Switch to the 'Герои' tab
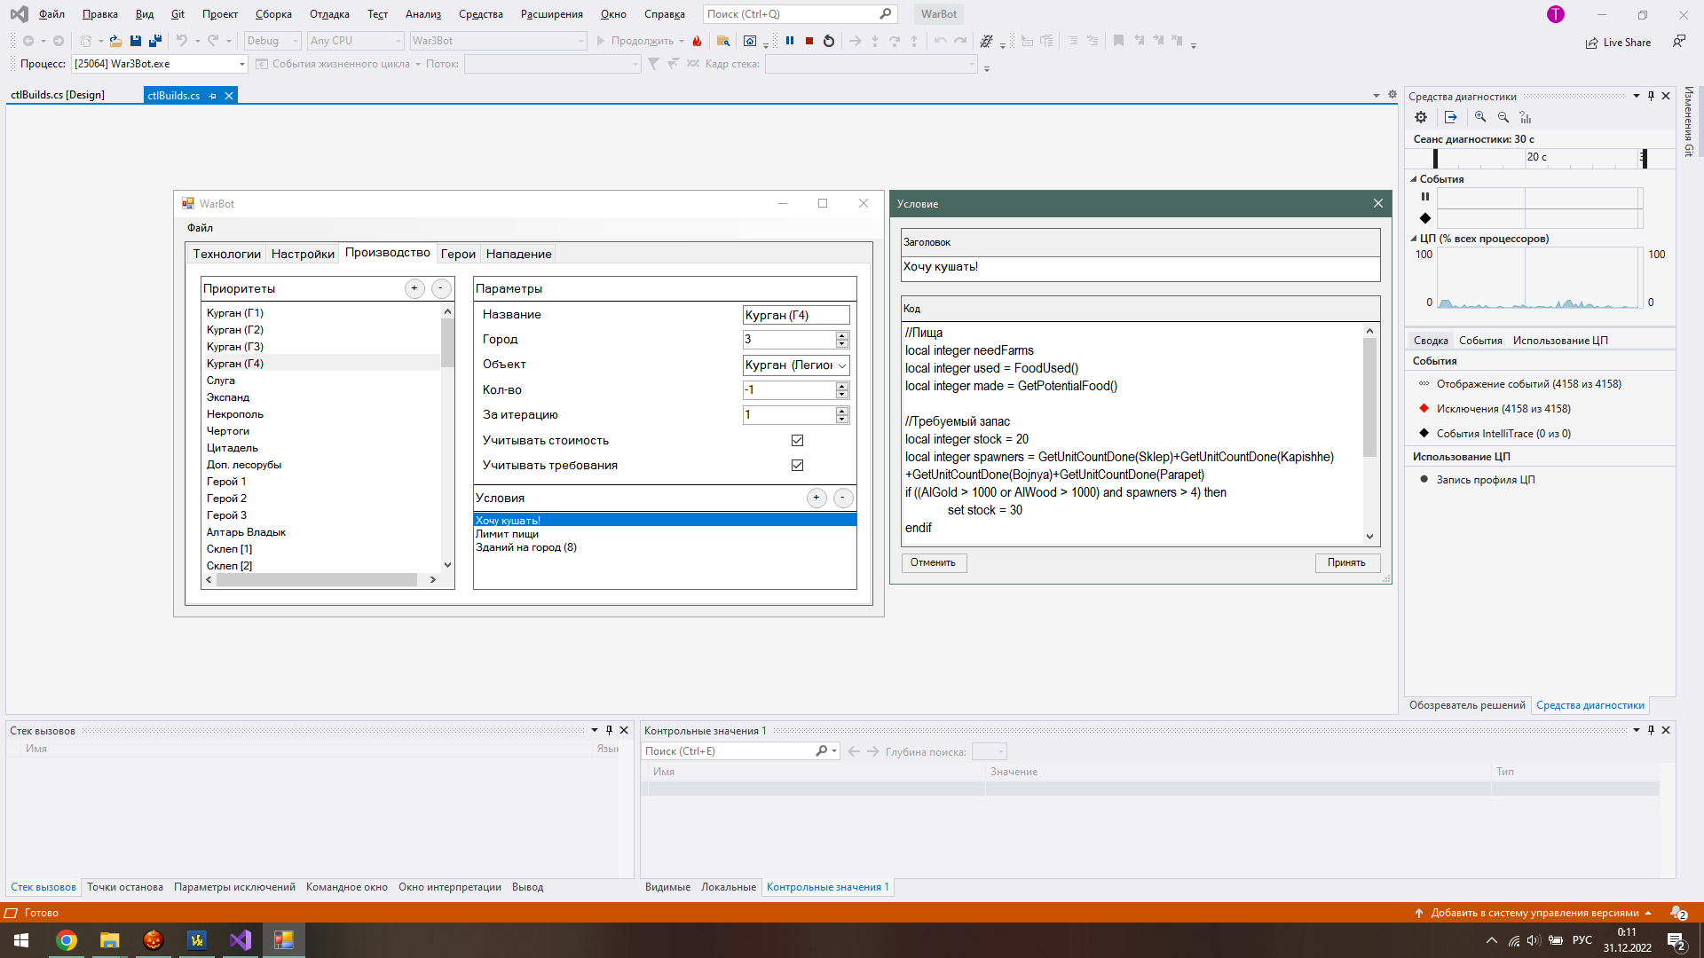Viewport: 1704px width, 958px height. (x=458, y=254)
